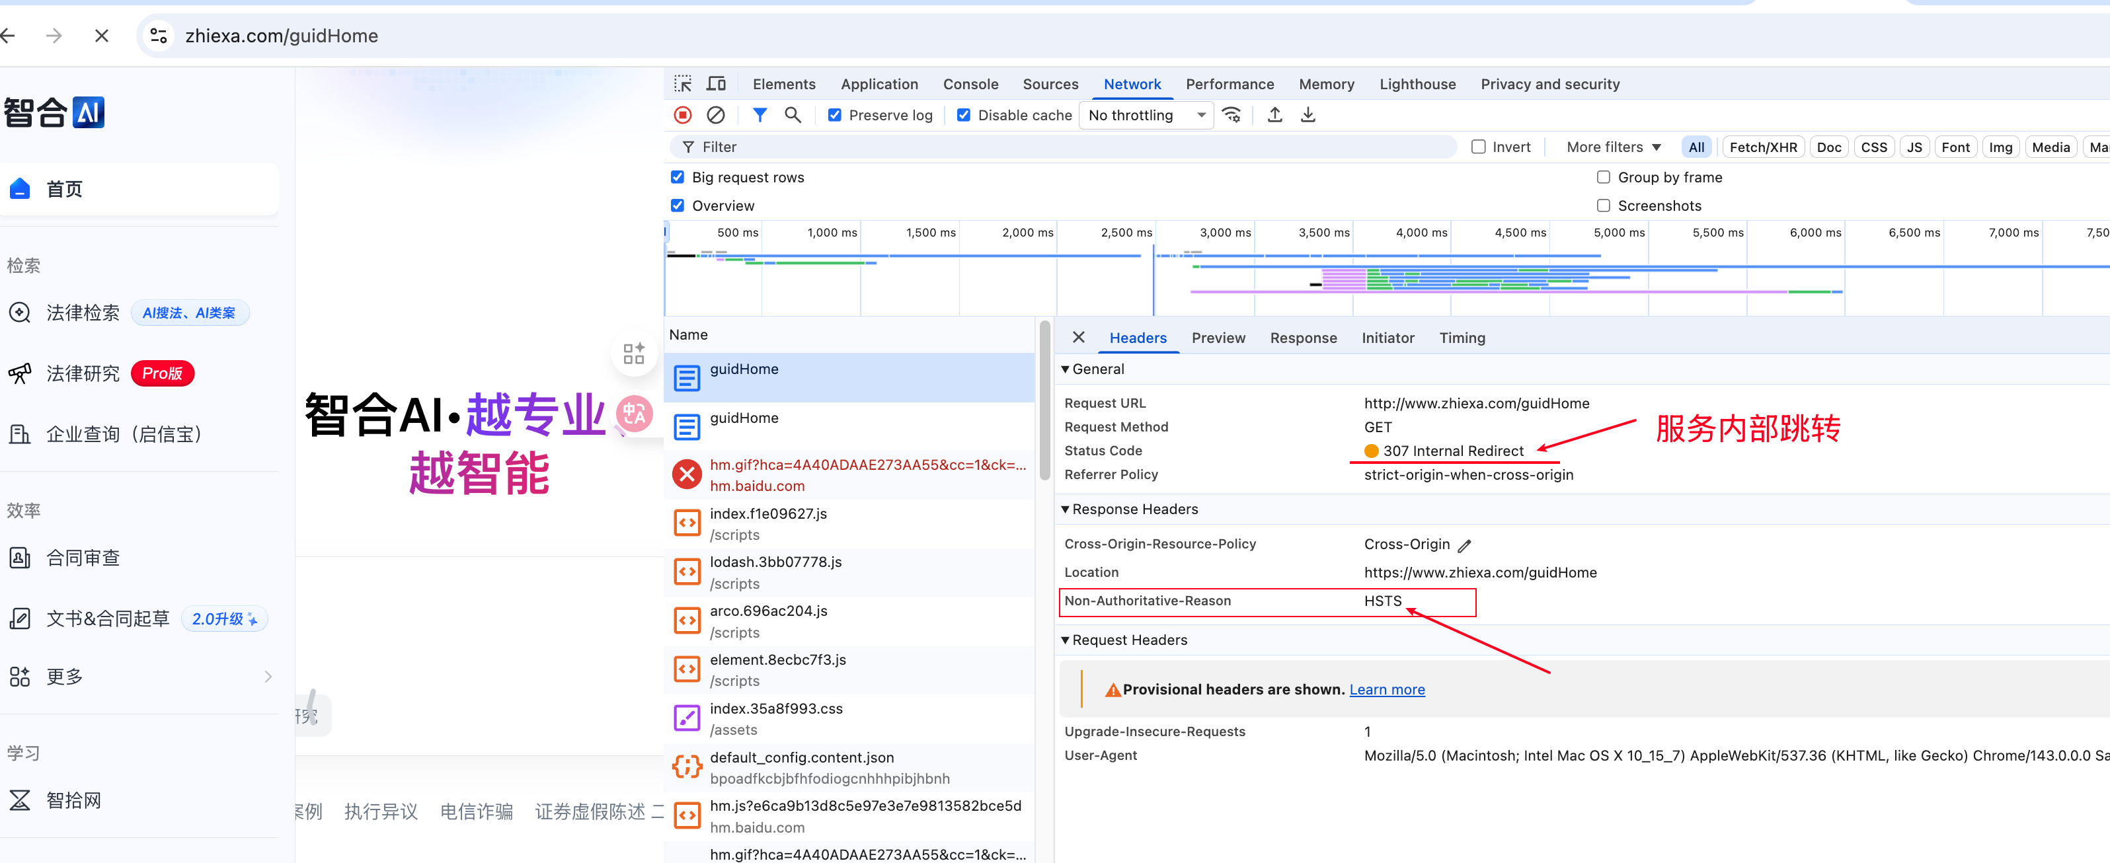Click the Learn more link
Screen dimensions: 2110x863
[1386, 689]
